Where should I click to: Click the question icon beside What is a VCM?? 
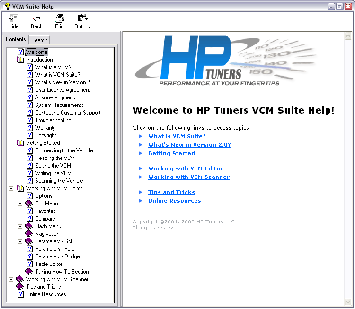coord(30,67)
